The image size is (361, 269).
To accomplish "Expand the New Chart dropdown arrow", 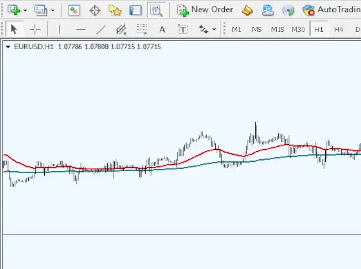I will click(x=25, y=10).
